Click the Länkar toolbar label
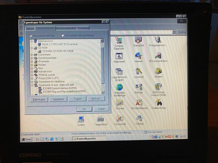Screen dimensions: 218x163 182,32
